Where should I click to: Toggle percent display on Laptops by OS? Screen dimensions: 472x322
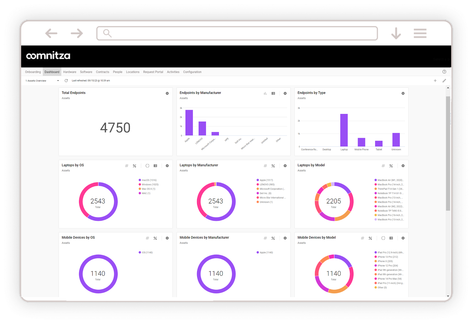[135, 166]
